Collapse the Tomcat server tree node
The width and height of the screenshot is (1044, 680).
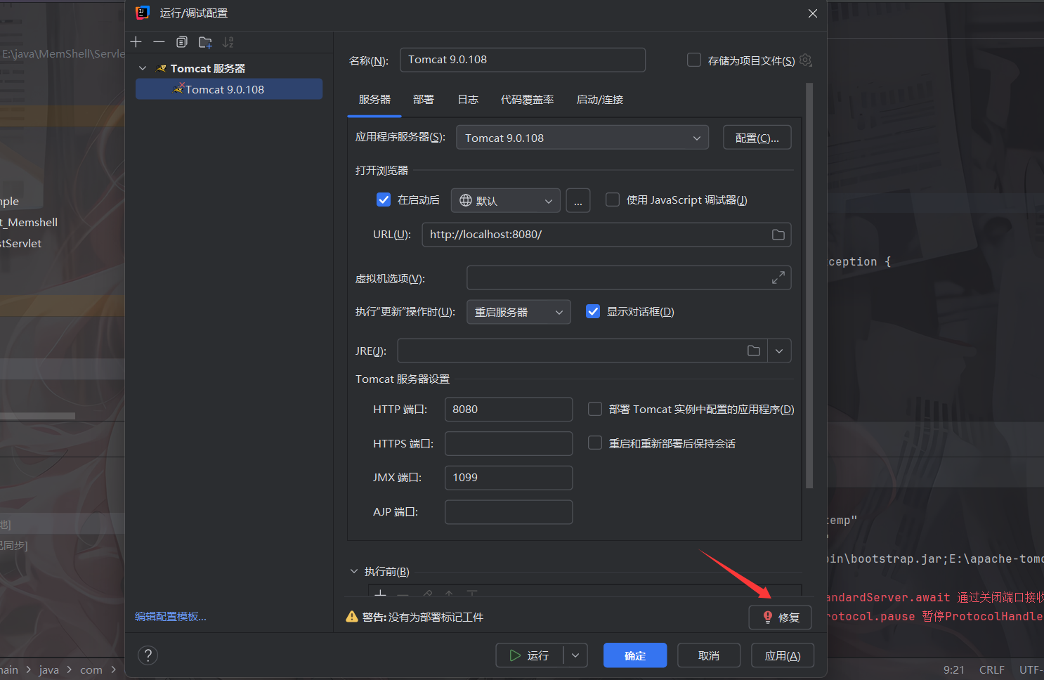(x=143, y=68)
